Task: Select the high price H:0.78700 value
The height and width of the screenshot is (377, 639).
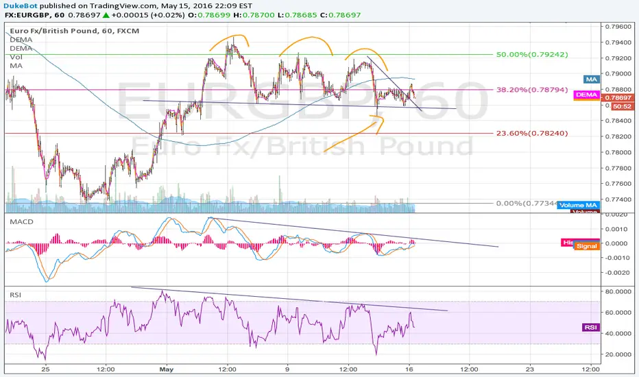Action: pyautogui.click(x=254, y=15)
